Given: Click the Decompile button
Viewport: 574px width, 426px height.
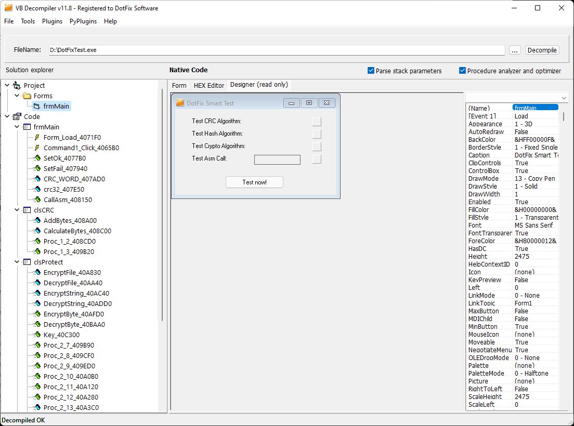Looking at the screenshot, I should click(x=542, y=50).
